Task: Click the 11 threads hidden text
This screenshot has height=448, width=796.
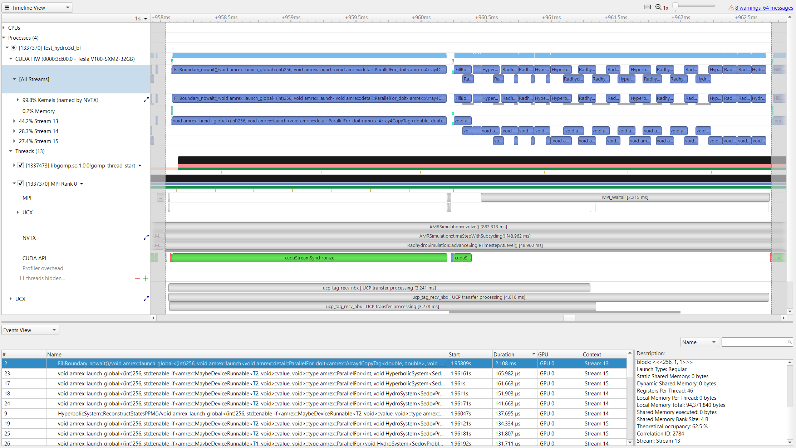Action: point(42,278)
